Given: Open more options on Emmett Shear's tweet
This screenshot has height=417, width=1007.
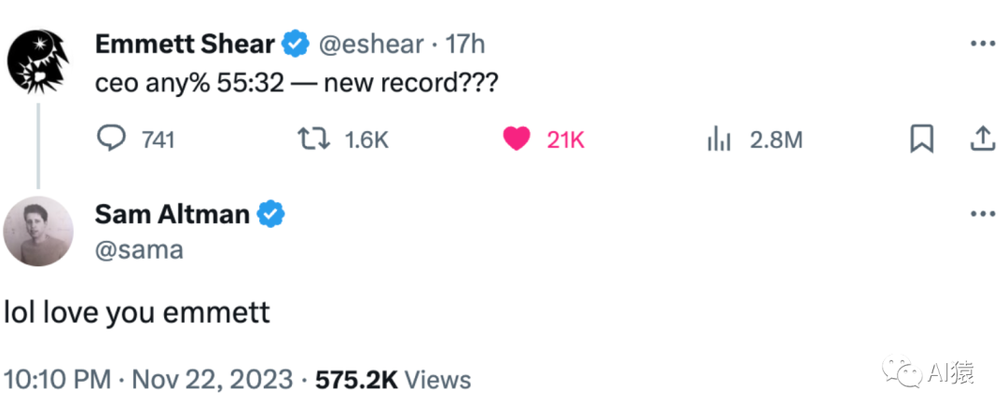Looking at the screenshot, I should click(983, 43).
